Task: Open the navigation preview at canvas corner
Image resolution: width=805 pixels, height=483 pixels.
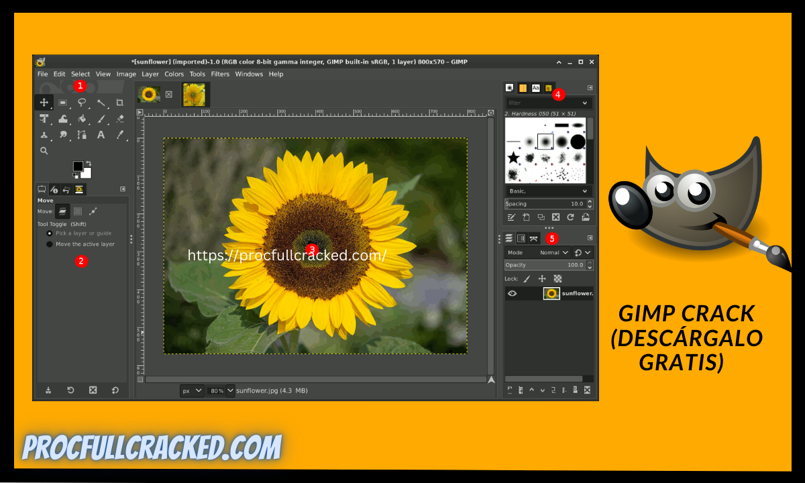Action: point(491,379)
